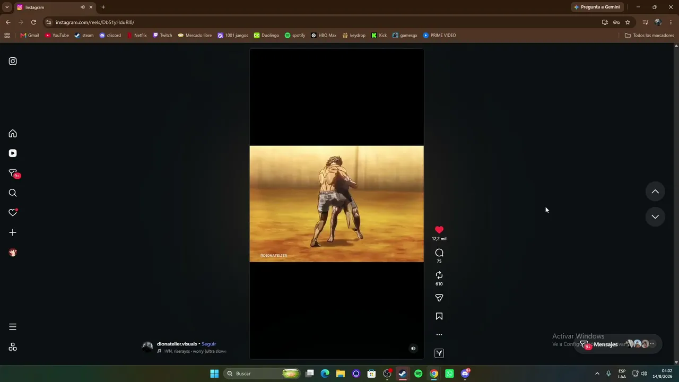Manage passwords with the key icon
Viewport: 679px width, 382px height.
[616, 22]
